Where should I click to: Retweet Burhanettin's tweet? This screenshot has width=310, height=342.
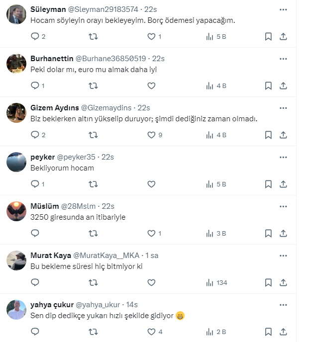pos(93,85)
